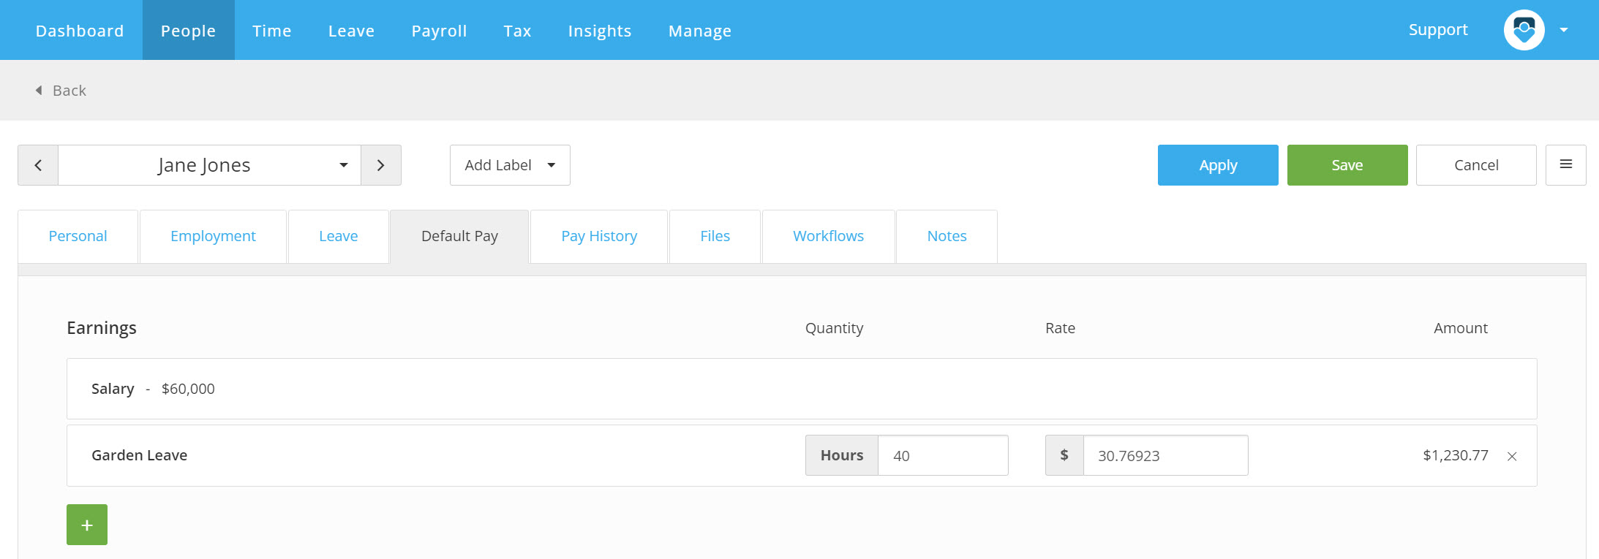Open the Leave menu in navigation bar

pos(352,31)
